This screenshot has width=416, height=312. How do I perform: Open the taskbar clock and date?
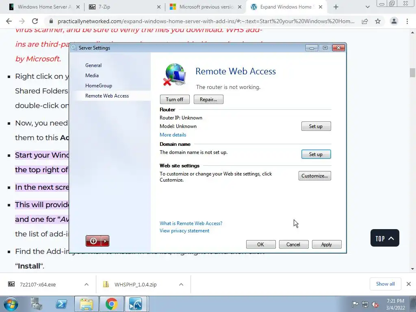[395, 304]
